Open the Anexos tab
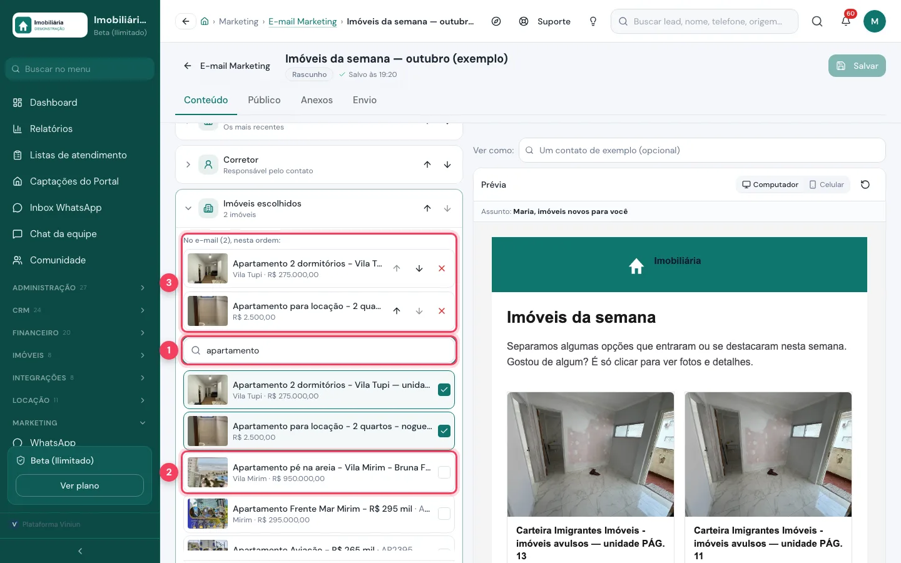The width and height of the screenshot is (901, 563). pyautogui.click(x=317, y=100)
